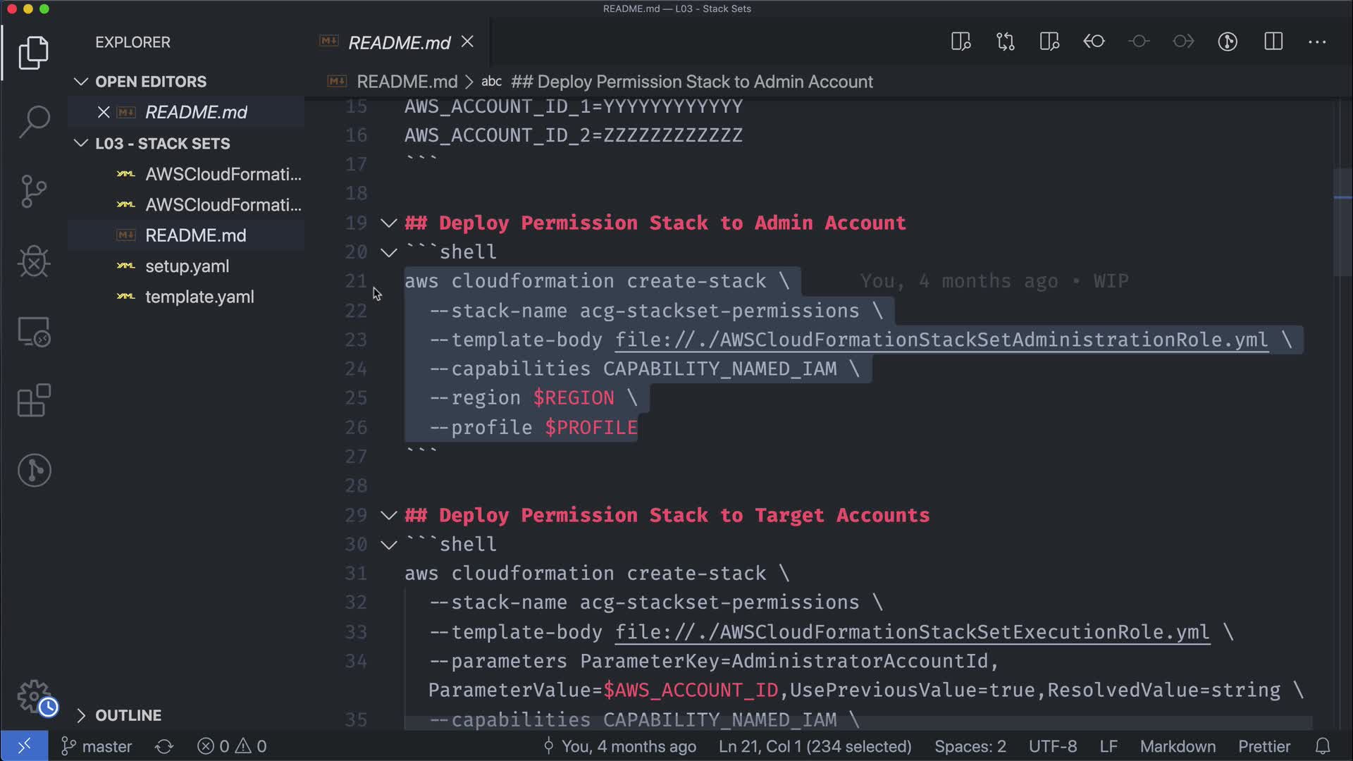
Task: Click the master branch status bar button
Action: [x=97, y=746]
